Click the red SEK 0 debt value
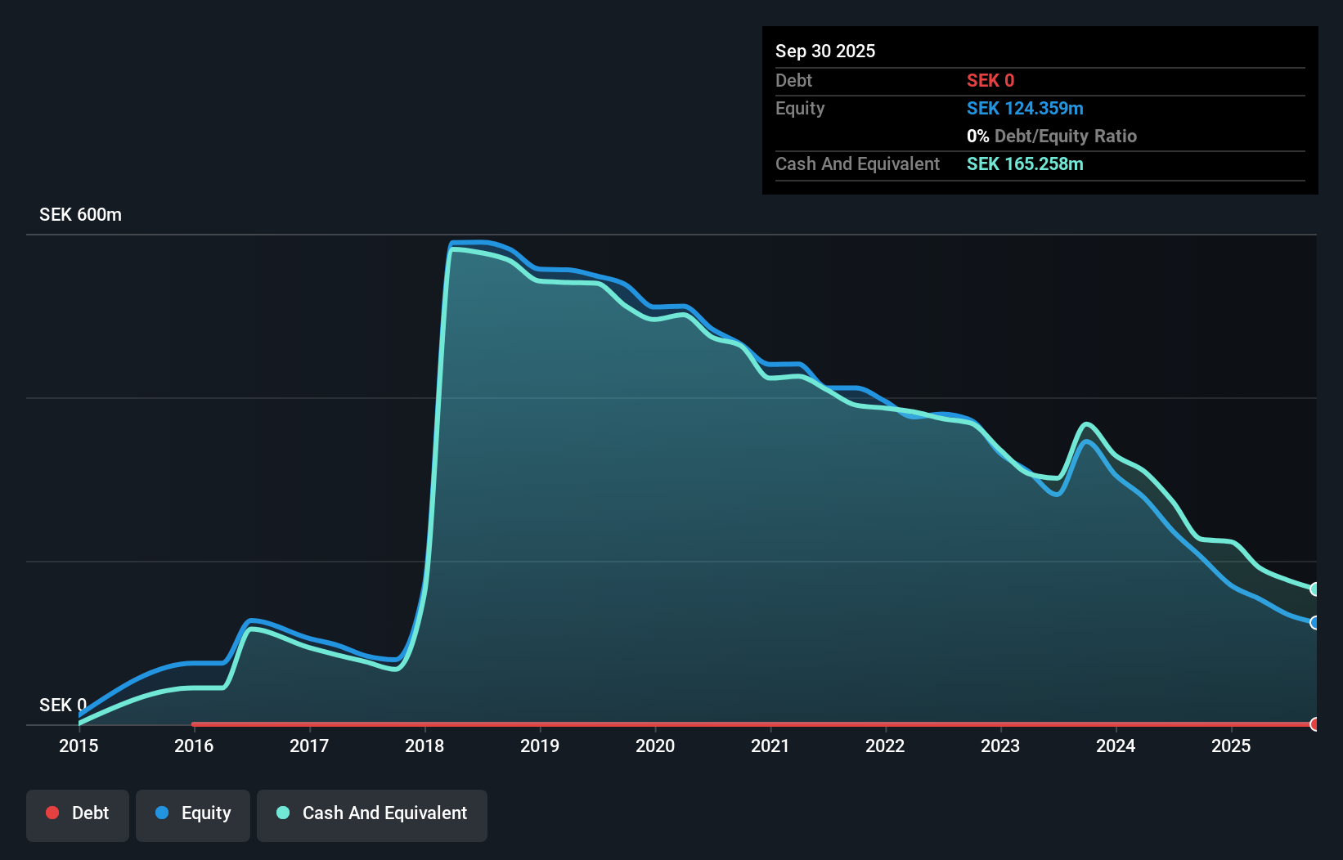This screenshot has height=860, width=1343. [990, 80]
